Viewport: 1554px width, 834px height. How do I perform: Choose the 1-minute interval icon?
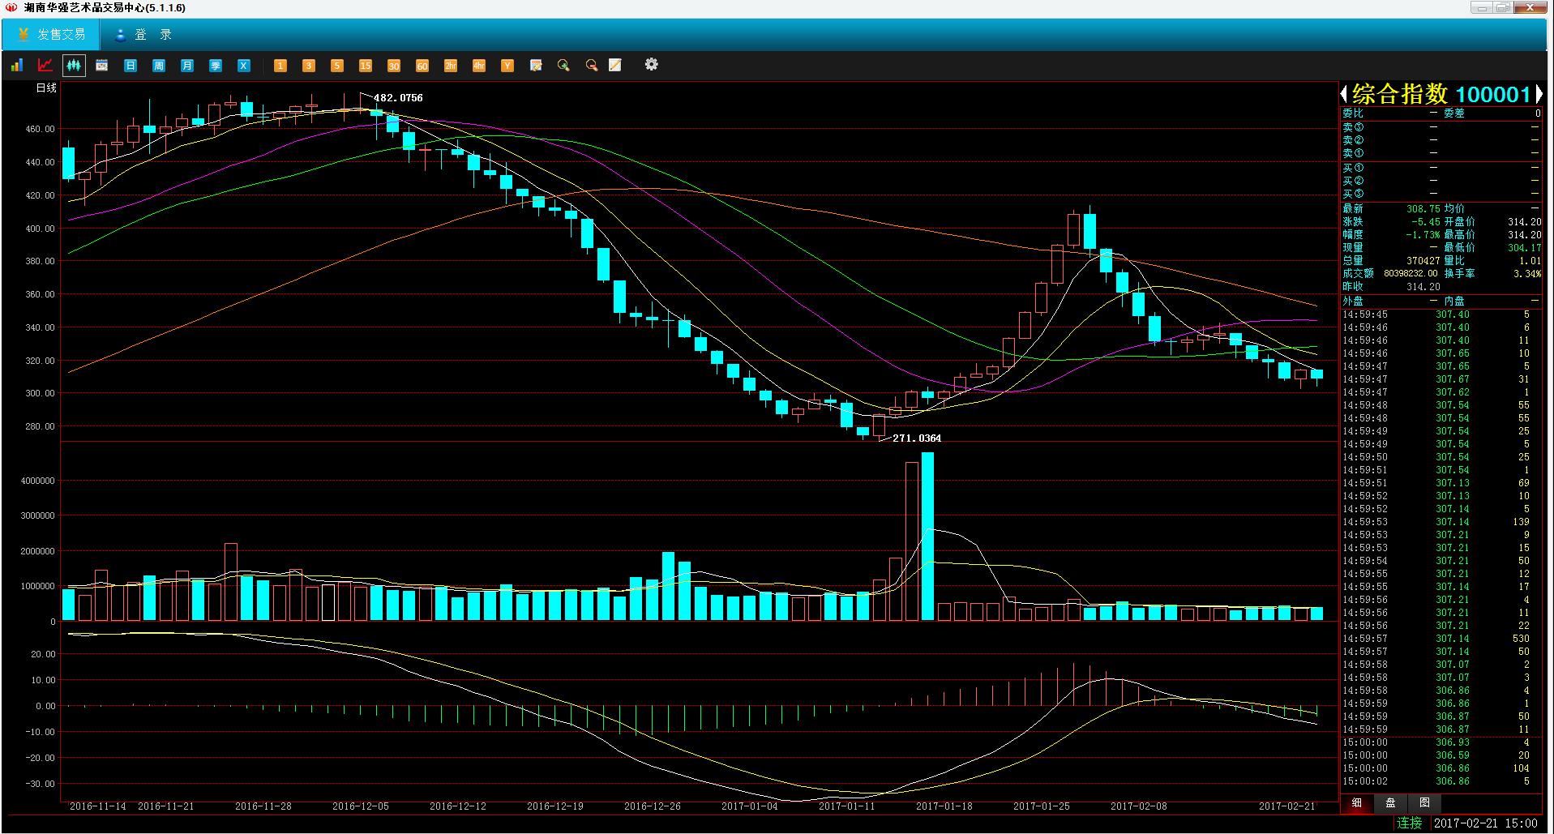pos(280,66)
